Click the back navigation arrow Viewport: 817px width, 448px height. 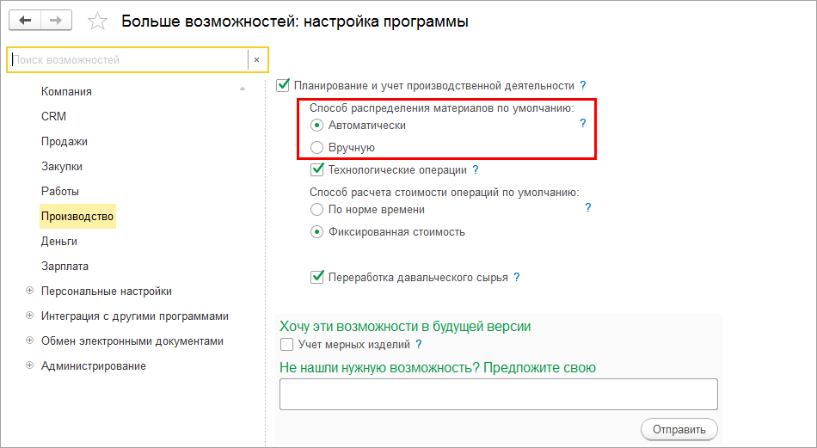tap(25, 21)
